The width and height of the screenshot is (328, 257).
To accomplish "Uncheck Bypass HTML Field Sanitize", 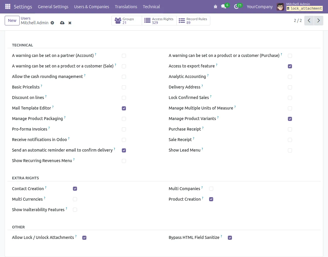I will [x=230, y=238].
